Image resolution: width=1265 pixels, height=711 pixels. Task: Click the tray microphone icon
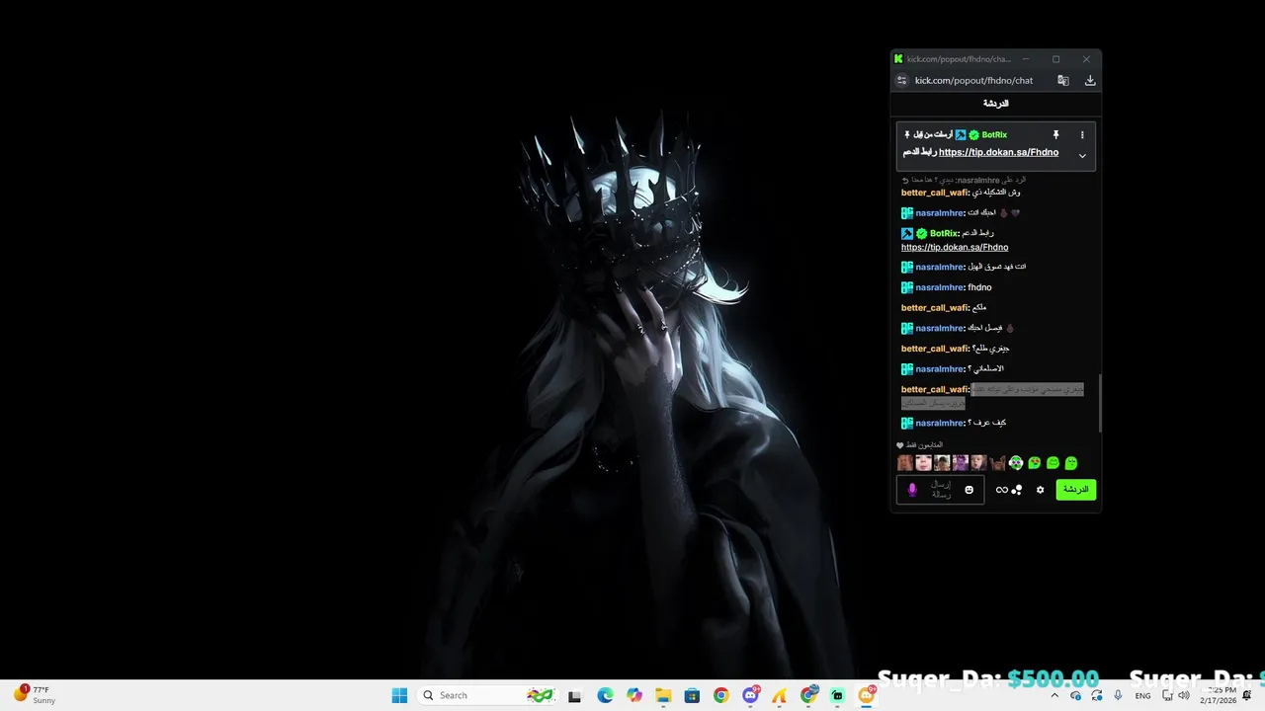[1118, 696]
